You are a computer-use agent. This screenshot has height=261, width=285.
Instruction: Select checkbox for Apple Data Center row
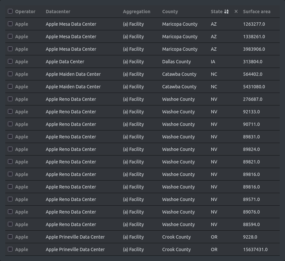10,61
